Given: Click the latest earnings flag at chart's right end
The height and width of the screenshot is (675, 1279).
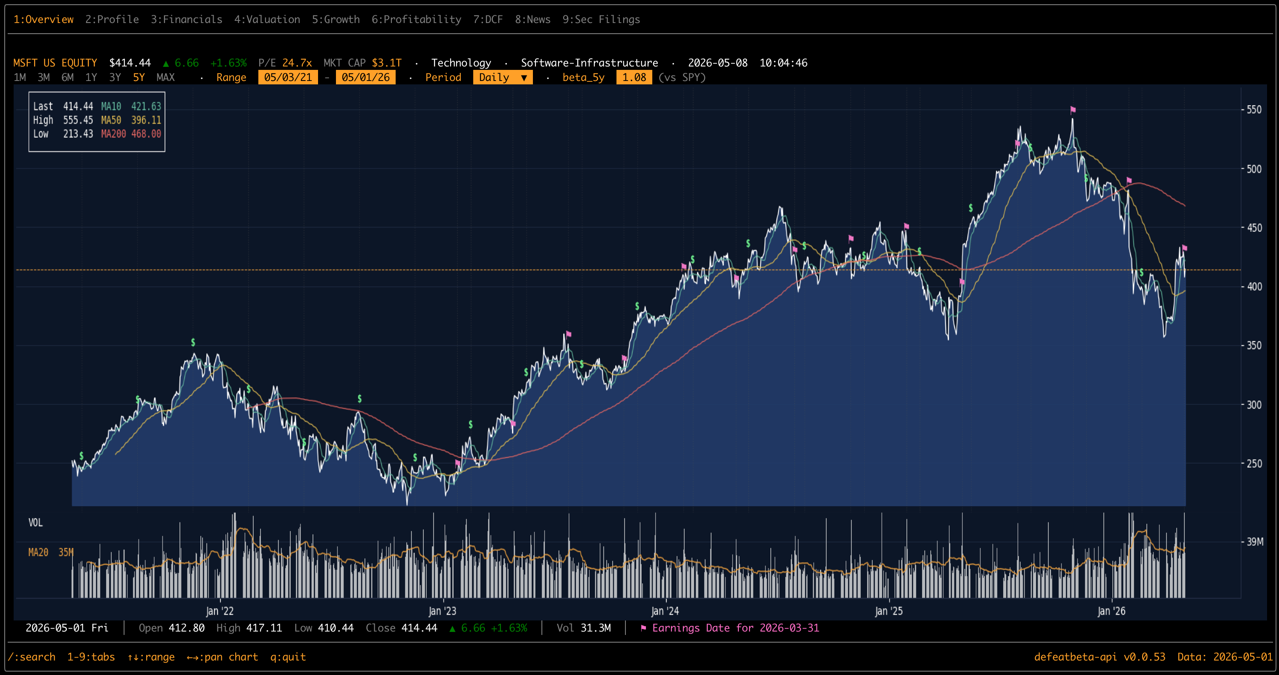Looking at the screenshot, I should point(1185,248).
